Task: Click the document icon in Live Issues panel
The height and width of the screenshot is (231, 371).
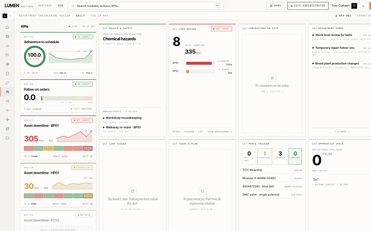Action: pos(133,191)
